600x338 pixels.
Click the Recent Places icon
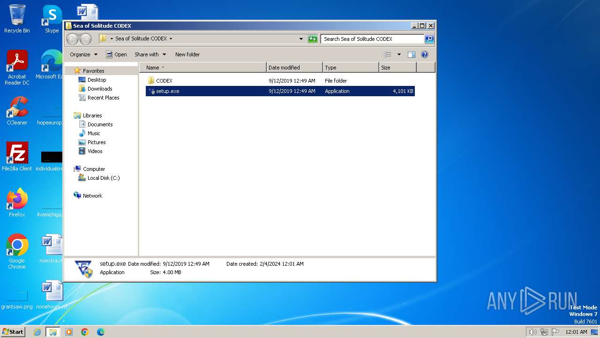[x=82, y=98]
